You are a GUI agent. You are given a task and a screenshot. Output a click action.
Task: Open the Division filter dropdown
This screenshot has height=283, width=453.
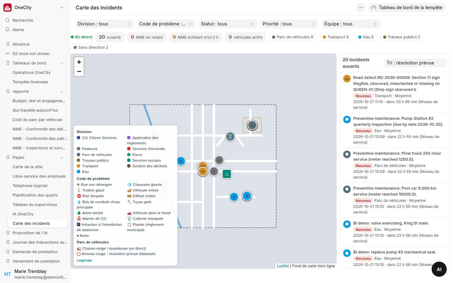click(x=104, y=24)
